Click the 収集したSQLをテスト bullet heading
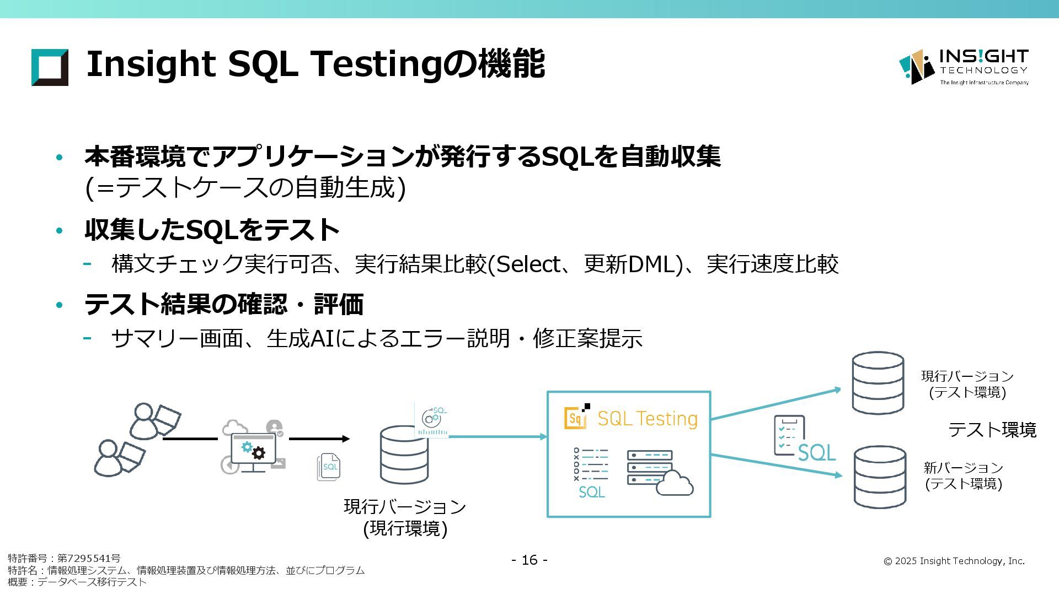Viewport: 1059px width, 595px height. tap(212, 230)
